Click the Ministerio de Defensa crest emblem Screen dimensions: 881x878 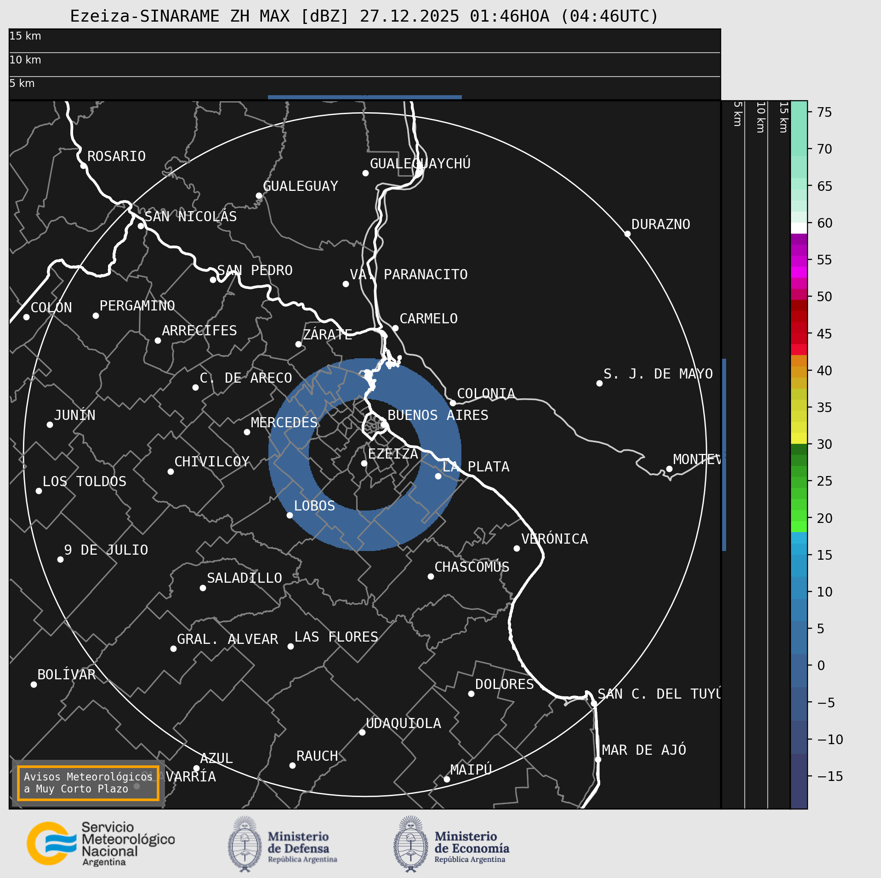pos(244,844)
